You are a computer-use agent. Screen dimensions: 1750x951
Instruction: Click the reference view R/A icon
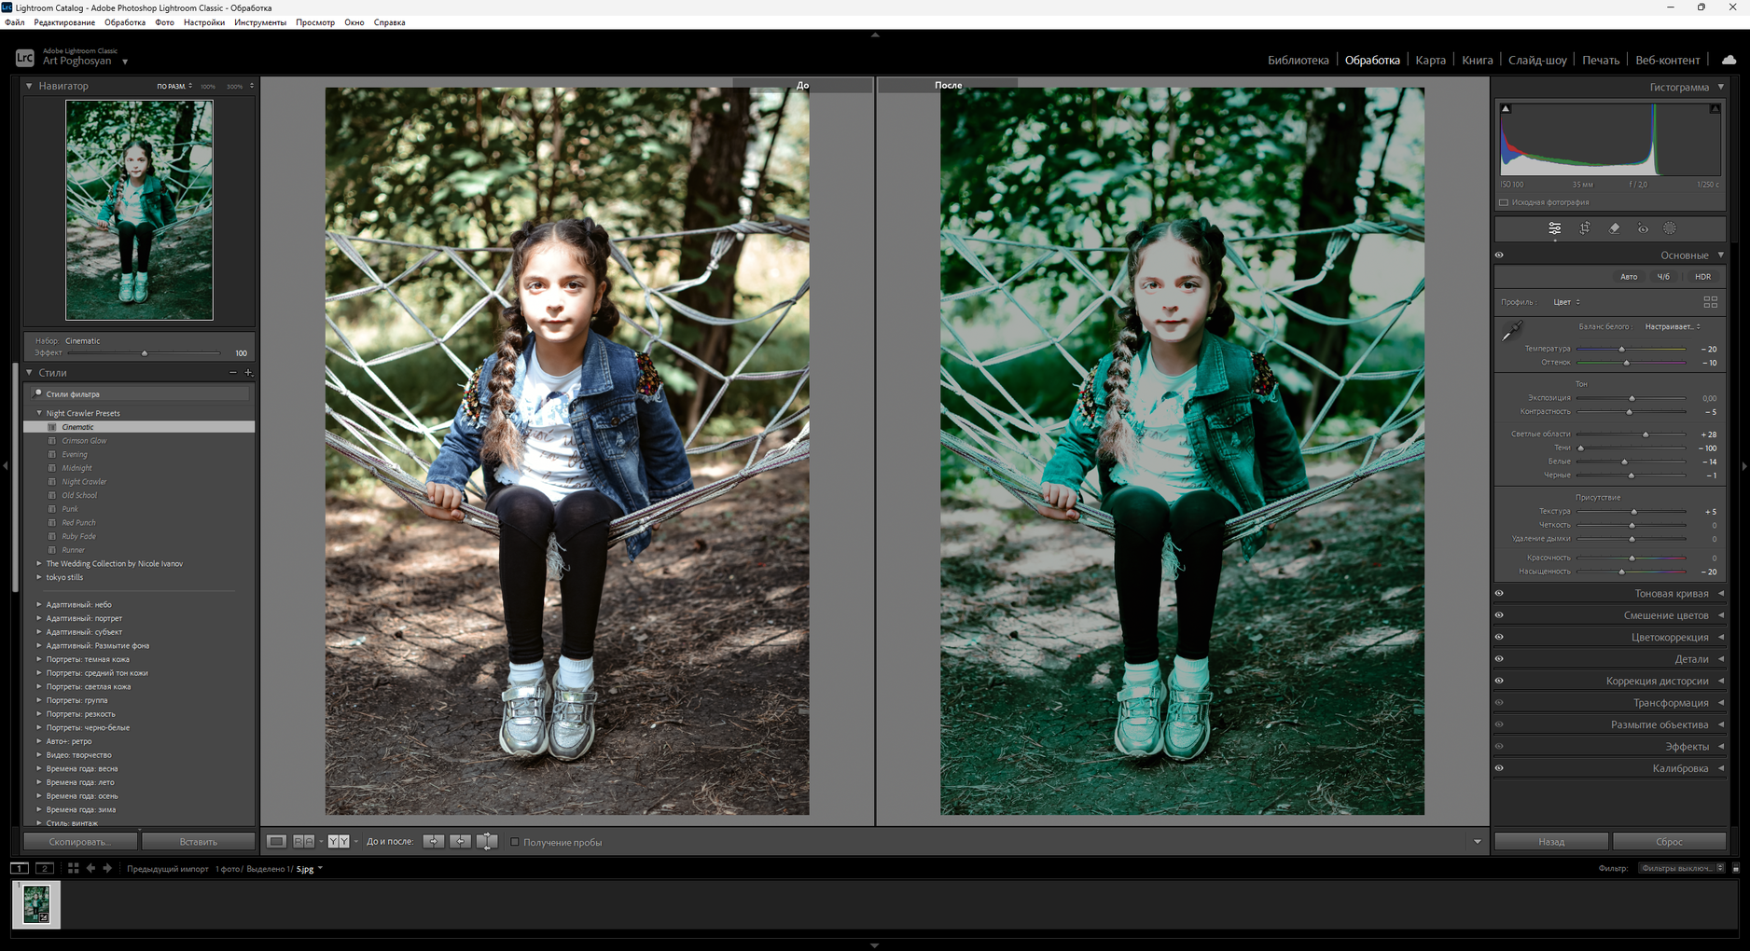[x=303, y=841]
